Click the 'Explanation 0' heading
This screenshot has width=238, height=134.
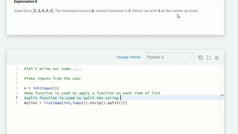coord(26,1)
